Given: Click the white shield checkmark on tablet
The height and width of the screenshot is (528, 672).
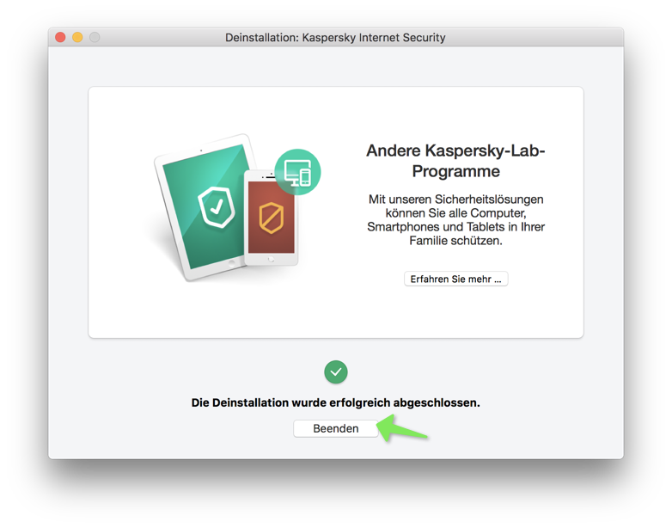Looking at the screenshot, I should pos(217,207).
